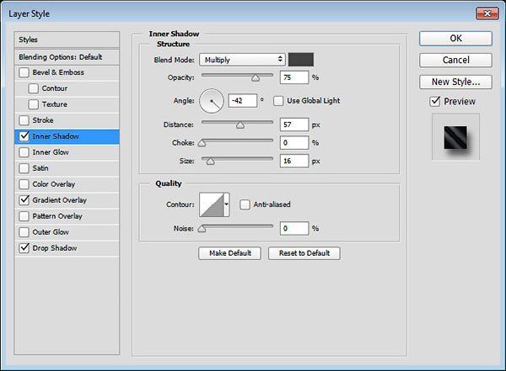Open Bevel & Emboss settings label
Viewport: 506px width, 371px height.
click(x=58, y=72)
